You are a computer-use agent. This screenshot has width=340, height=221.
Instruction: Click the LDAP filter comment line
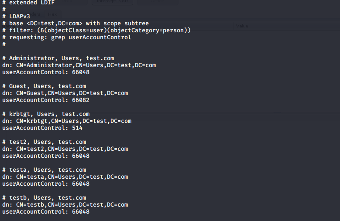coord(96,31)
